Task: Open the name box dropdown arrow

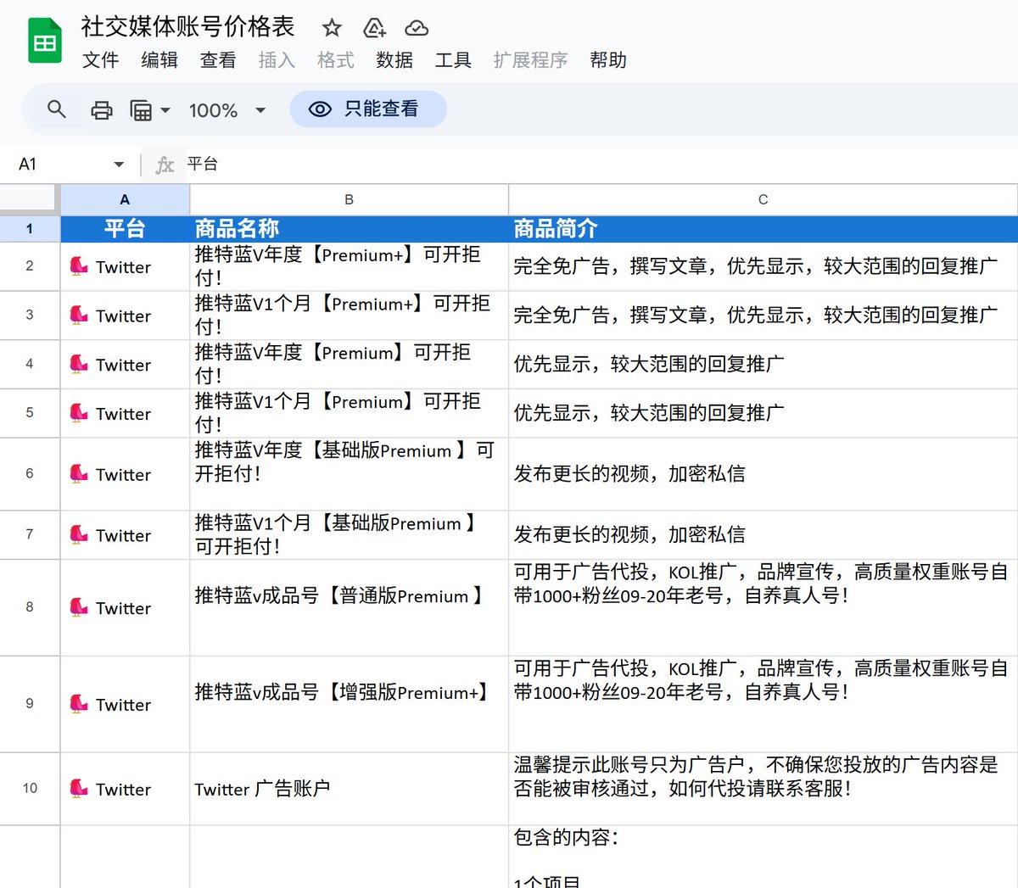Action: [119, 165]
